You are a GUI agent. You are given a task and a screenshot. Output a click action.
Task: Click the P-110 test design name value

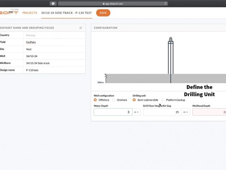tap(32, 70)
